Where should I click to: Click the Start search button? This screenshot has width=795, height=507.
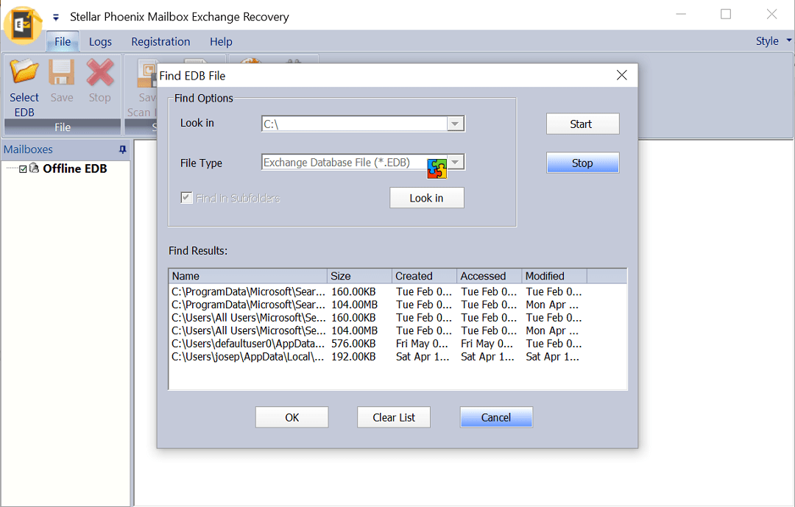pyautogui.click(x=582, y=124)
